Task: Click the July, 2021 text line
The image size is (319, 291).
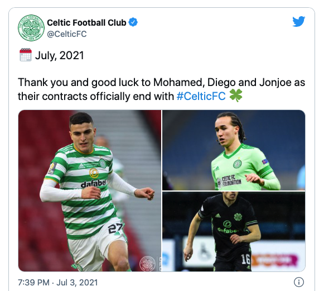Action: (x=59, y=55)
